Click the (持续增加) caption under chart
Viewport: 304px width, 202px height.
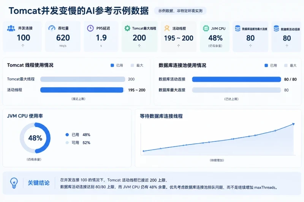click(x=217, y=160)
